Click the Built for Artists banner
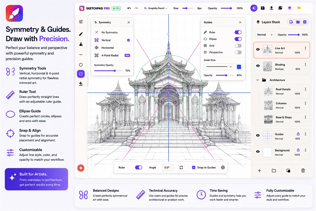 point(36,179)
